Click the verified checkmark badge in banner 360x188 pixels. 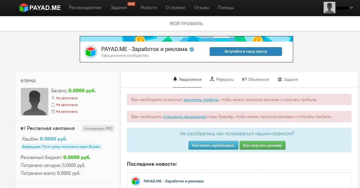[x=192, y=49]
